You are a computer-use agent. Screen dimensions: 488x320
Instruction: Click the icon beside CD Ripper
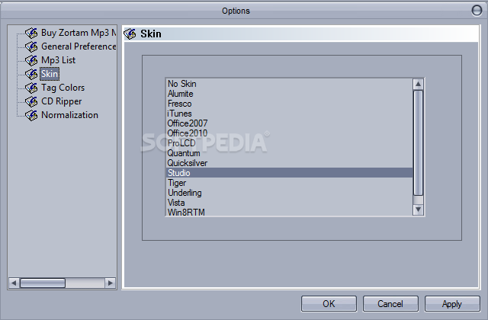click(31, 101)
